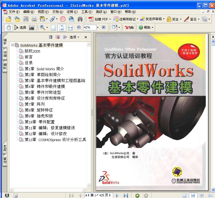Screen dimensions: 215x198
Task: Select the text Select tool
Action: [20, 28]
